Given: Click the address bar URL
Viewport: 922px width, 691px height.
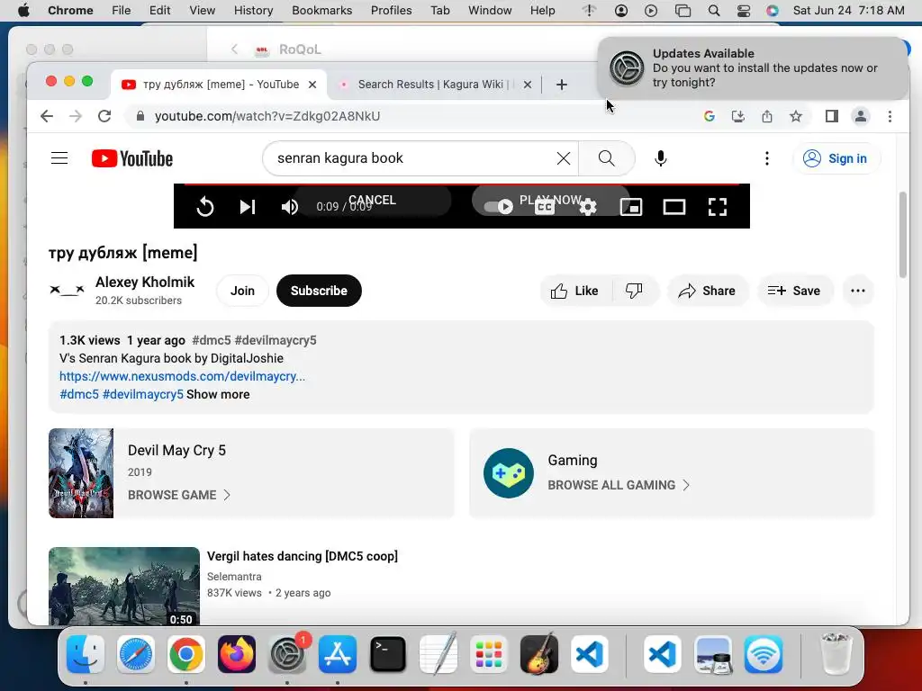Looking at the screenshot, I should (x=267, y=116).
